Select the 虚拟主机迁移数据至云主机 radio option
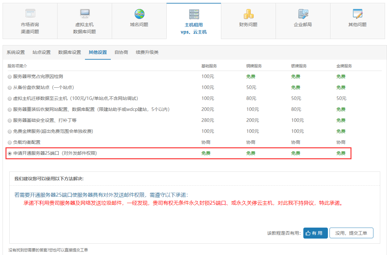Screen dimensions: 387x255 click(10, 99)
